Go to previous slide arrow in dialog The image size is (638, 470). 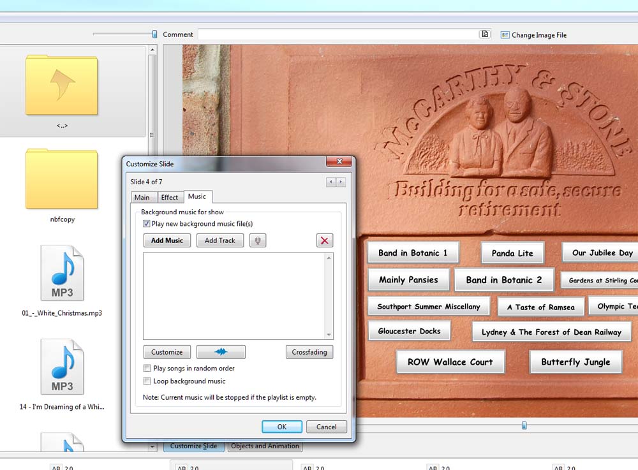click(330, 182)
